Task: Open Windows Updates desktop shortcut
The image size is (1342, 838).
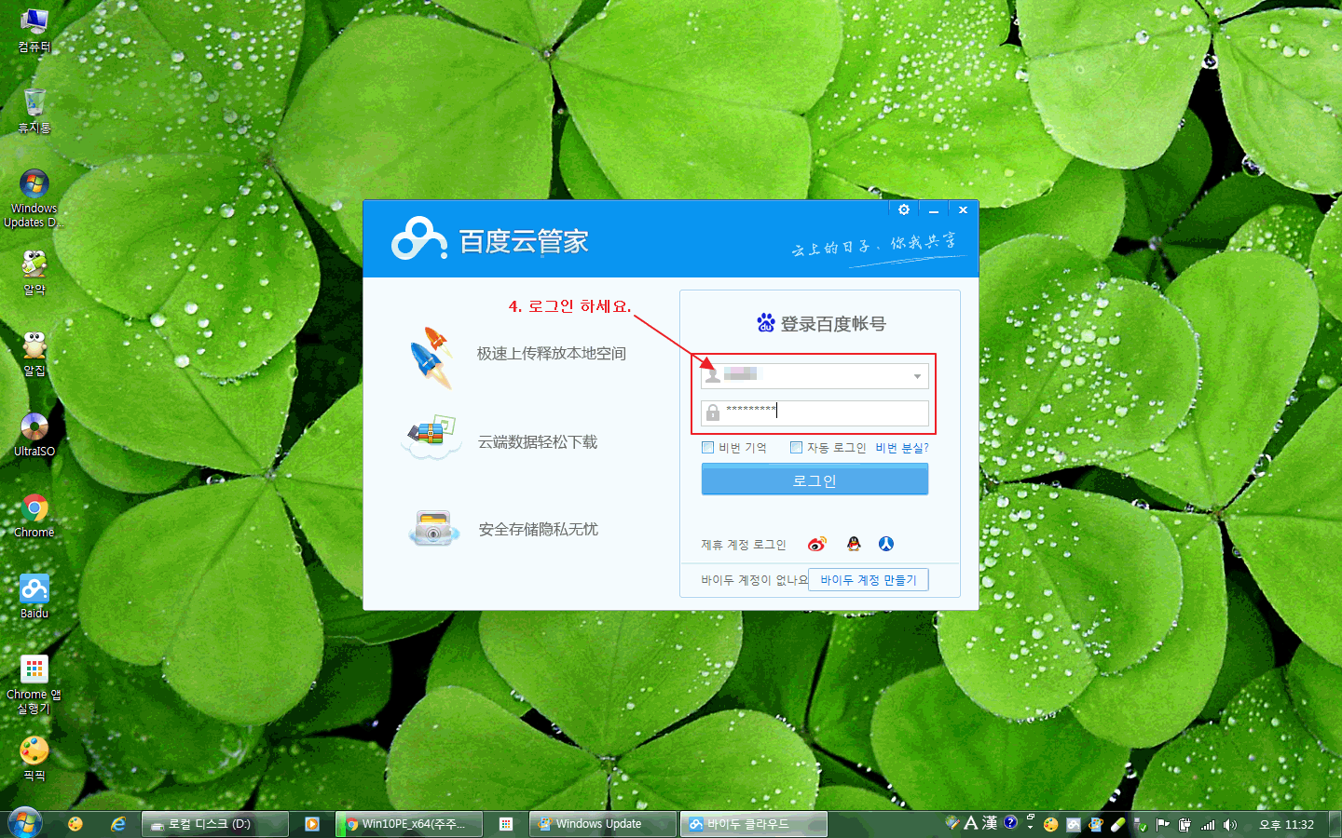Action: click(34, 198)
